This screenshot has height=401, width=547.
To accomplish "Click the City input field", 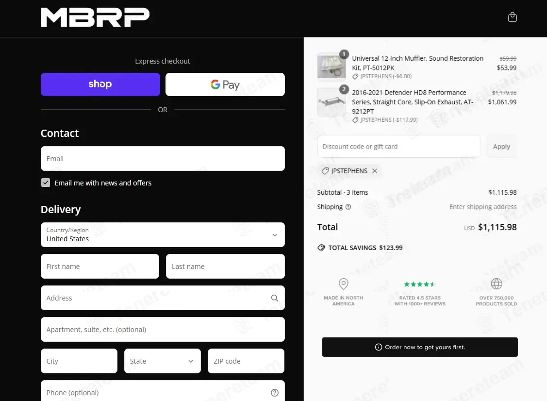I will [x=79, y=361].
